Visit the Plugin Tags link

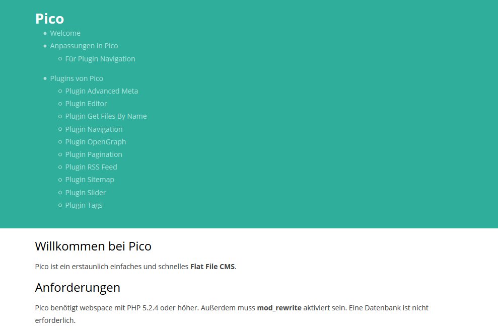(84, 205)
